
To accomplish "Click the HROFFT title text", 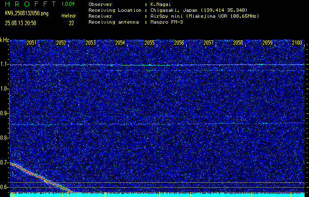I will 30,4.
